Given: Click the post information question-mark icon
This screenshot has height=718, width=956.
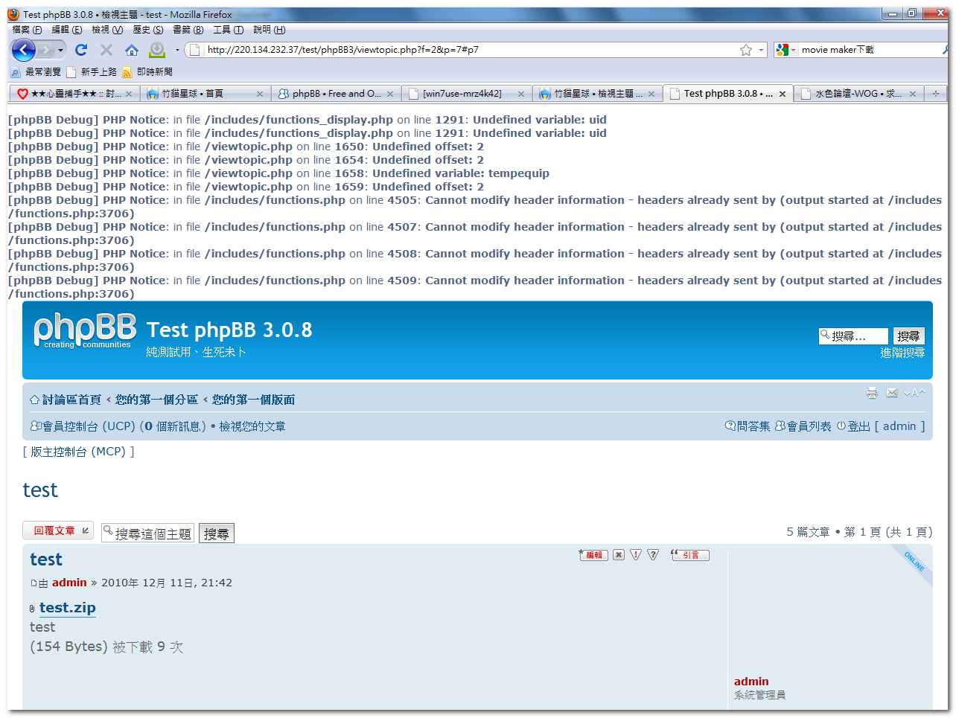Looking at the screenshot, I should tap(653, 555).
